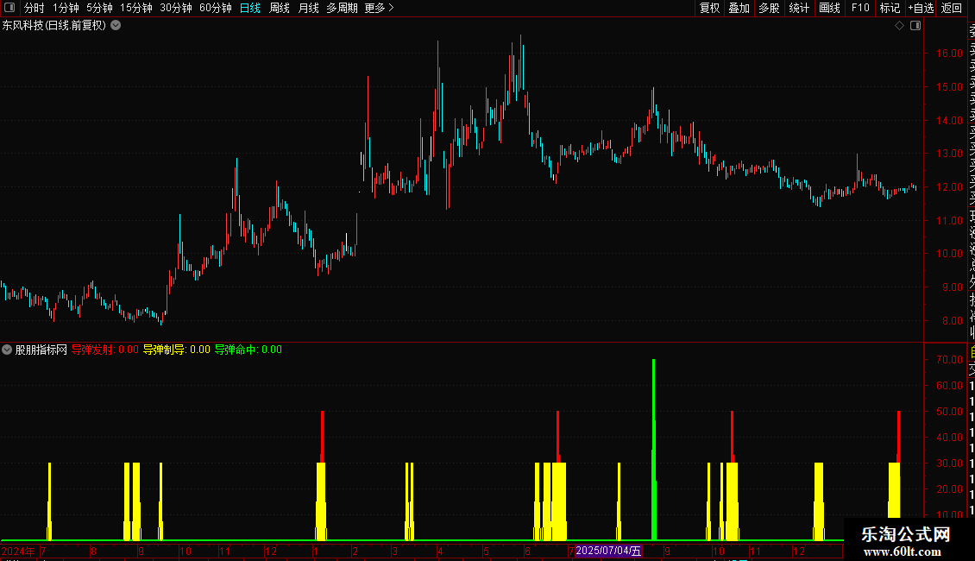Select the 60分钟 period
Screen dimensions: 975x561
[x=215, y=8]
